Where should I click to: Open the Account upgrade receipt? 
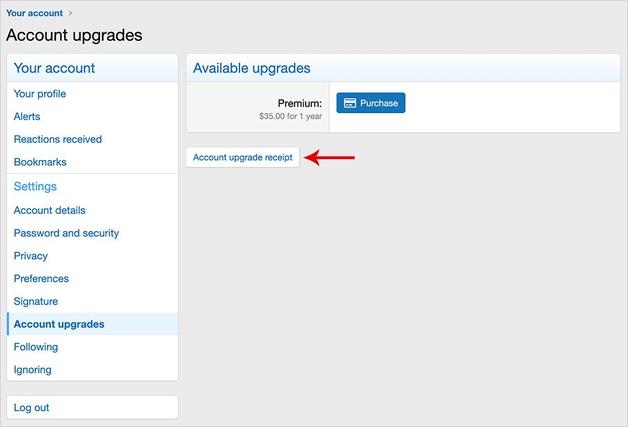pyautogui.click(x=243, y=157)
